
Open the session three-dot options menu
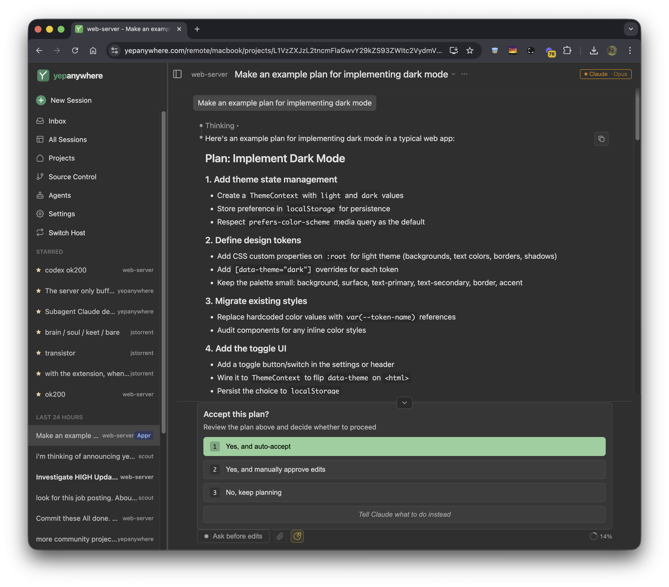click(x=464, y=74)
